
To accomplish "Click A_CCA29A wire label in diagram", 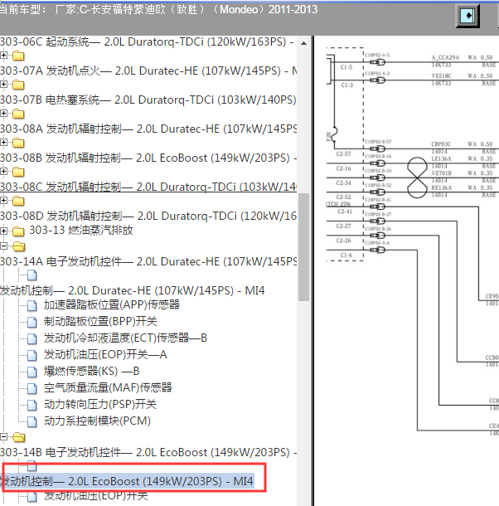I will pos(445,58).
